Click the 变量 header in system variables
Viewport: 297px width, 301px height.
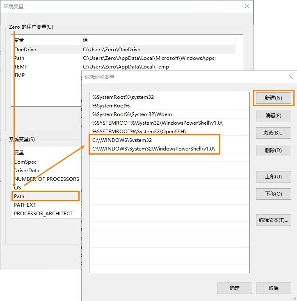pos(46,153)
